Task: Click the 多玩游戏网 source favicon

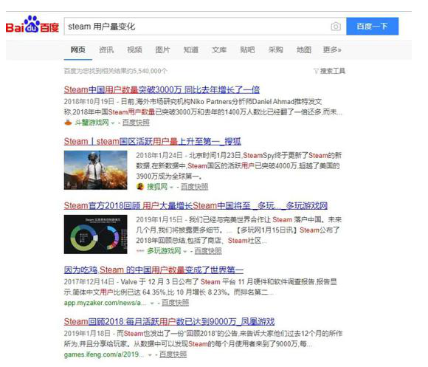Action: coord(140,250)
